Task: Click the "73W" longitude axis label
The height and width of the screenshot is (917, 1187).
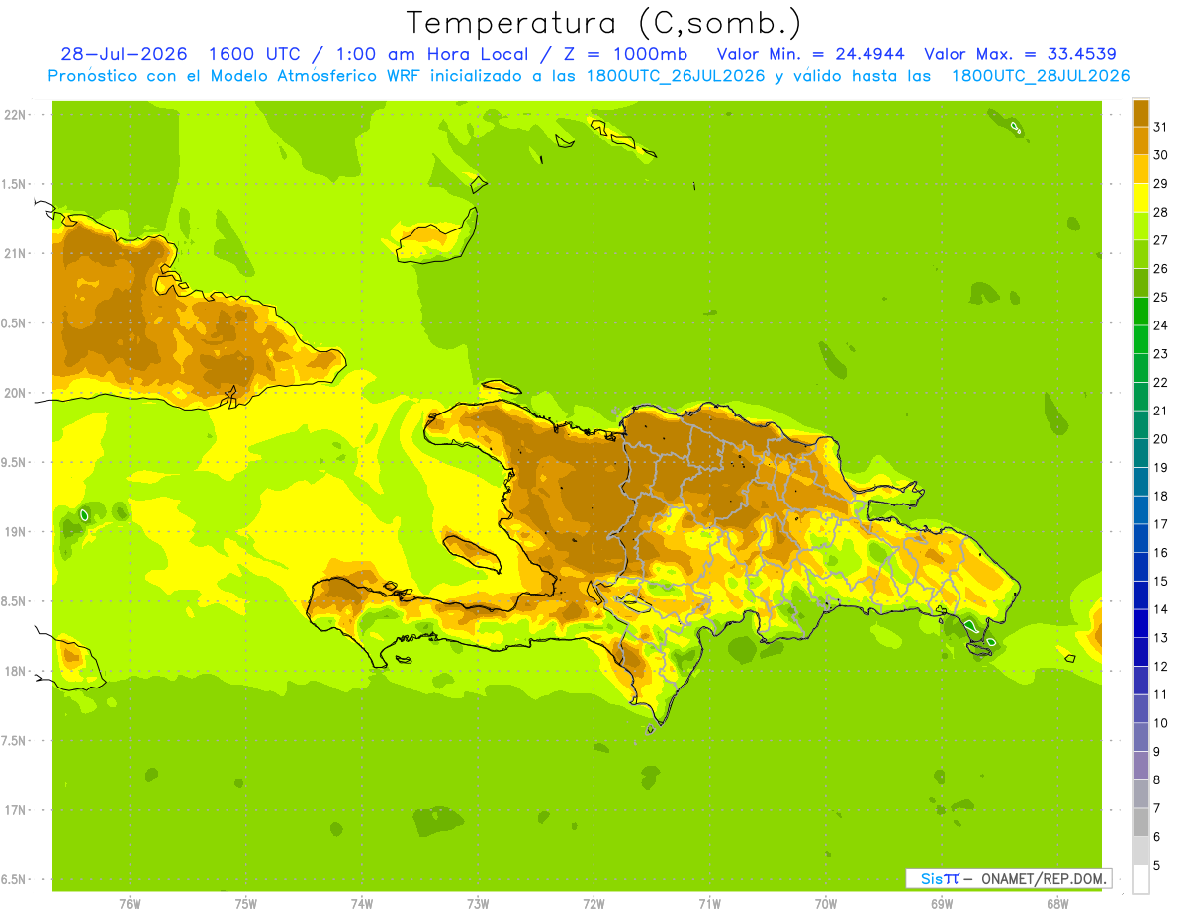Action: click(x=478, y=904)
